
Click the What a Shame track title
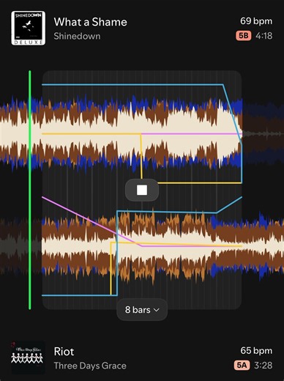90,22
